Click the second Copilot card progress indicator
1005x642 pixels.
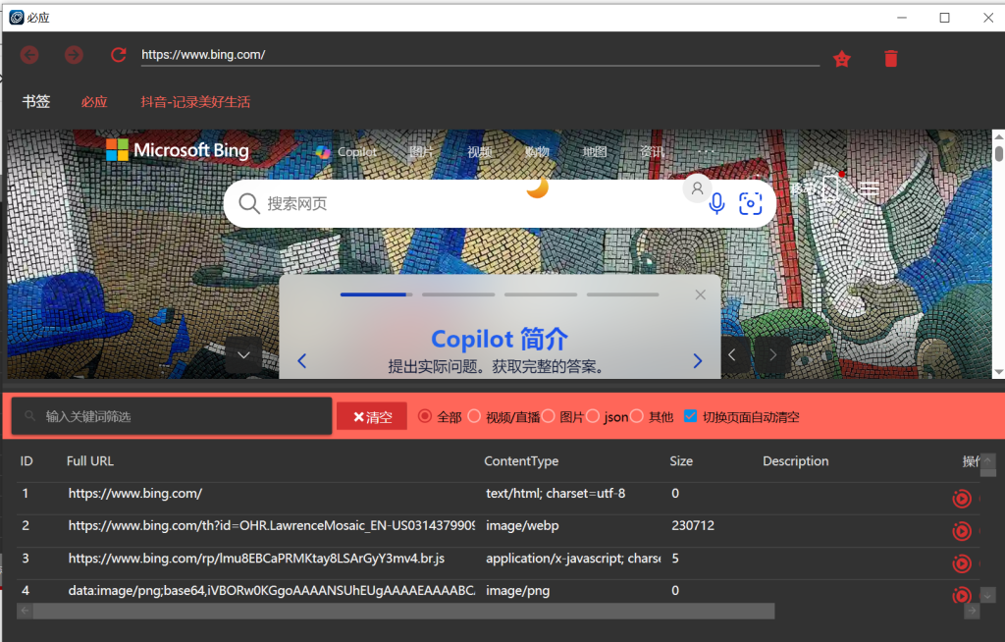click(458, 294)
